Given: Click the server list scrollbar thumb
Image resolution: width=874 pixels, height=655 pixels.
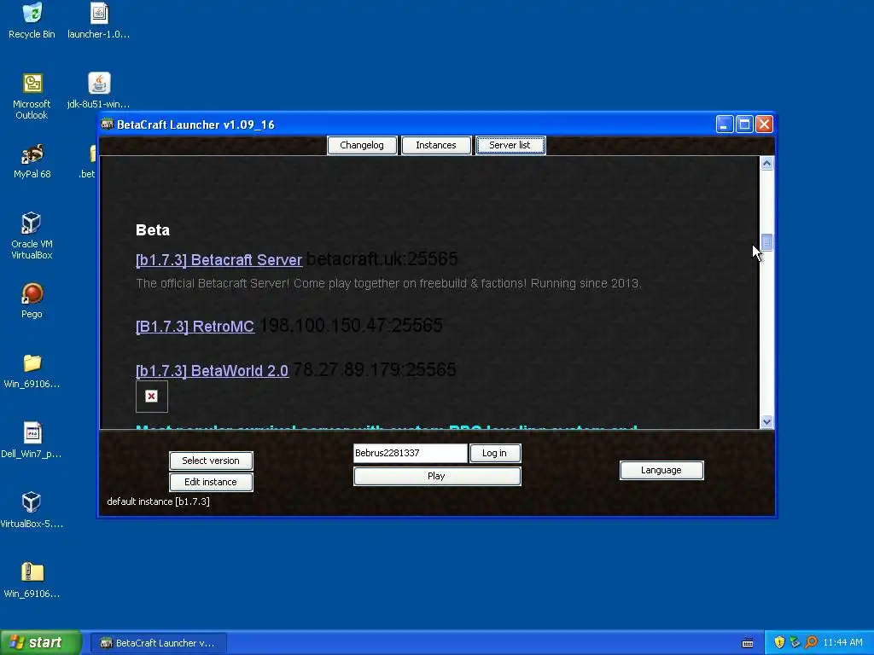Looking at the screenshot, I should [x=767, y=242].
